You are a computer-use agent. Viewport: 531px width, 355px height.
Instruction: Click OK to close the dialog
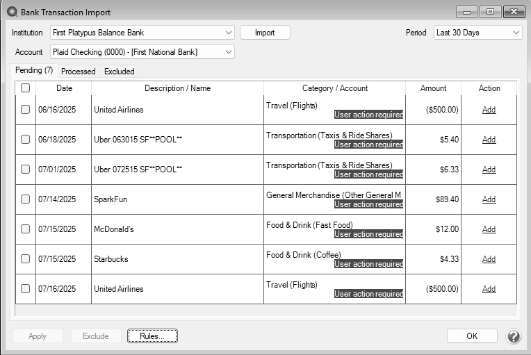pyautogui.click(x=472, y=336)
